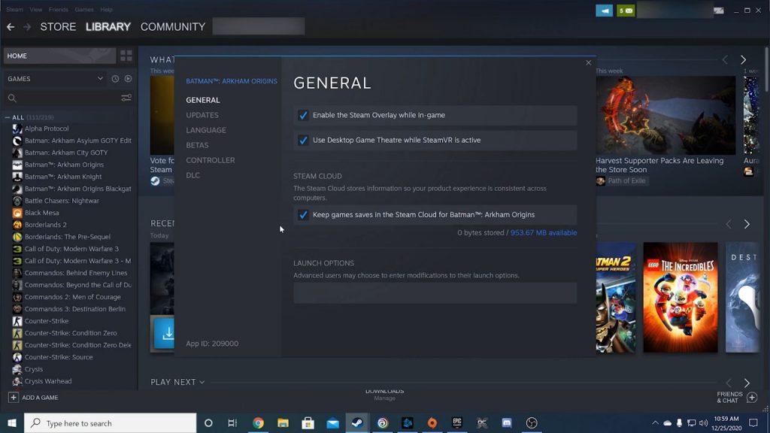The width and height of the screenshot is (770, 433).
Task: Open advanced filter sliders icon
Action: pos(126,98)
